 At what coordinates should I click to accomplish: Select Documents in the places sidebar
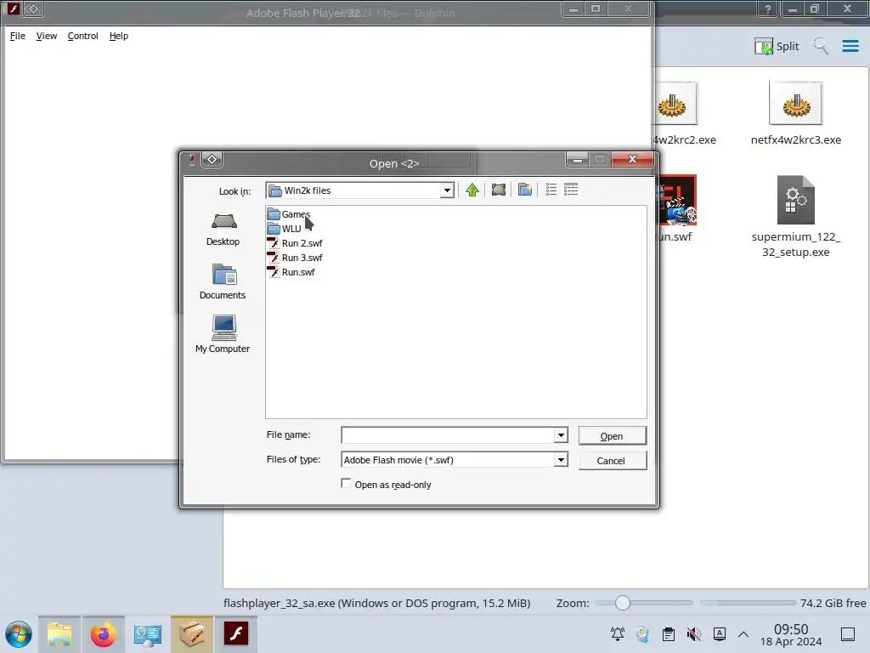pyautogui.click(x=223, y=282)
